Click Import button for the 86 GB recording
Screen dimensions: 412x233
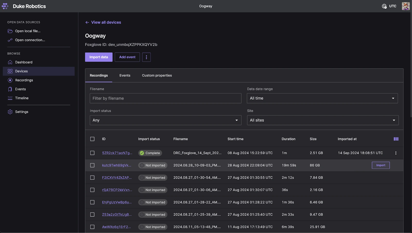pyautogui.click(x=381, y=165)
